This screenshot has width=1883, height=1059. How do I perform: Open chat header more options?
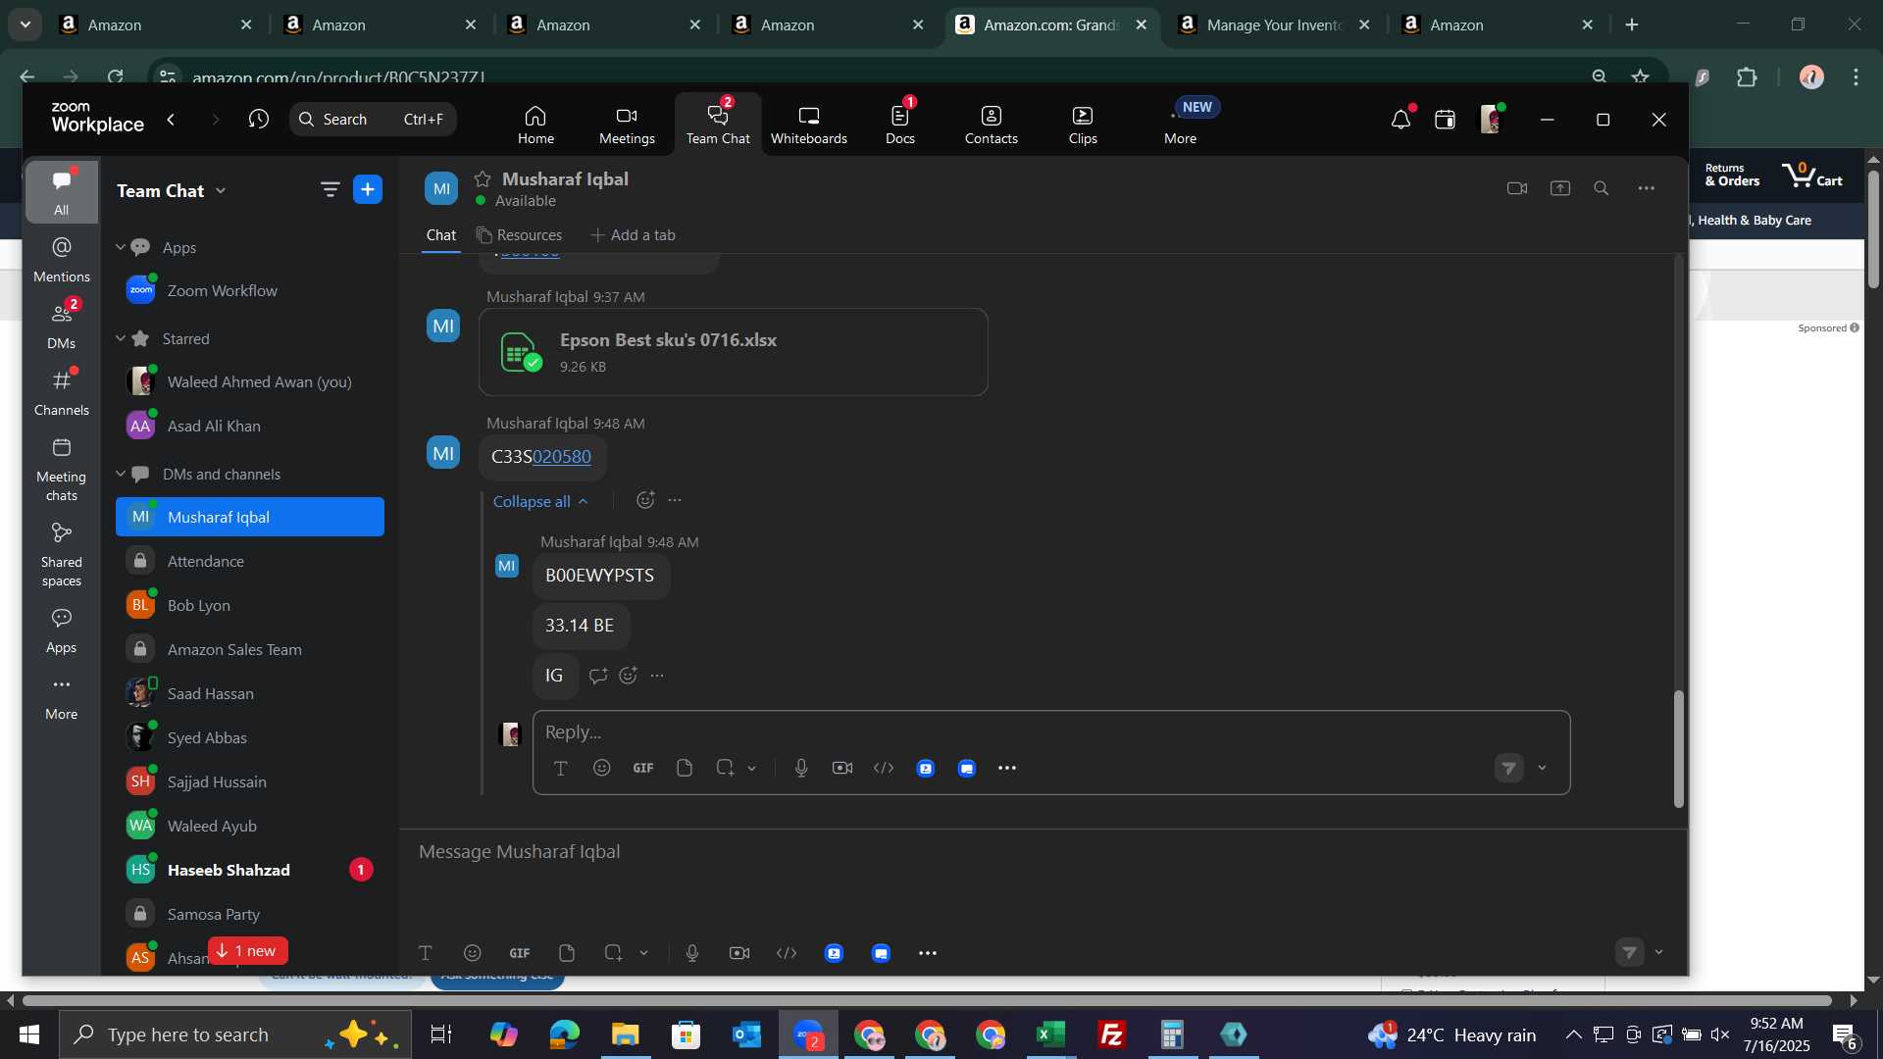(1647, 188)
